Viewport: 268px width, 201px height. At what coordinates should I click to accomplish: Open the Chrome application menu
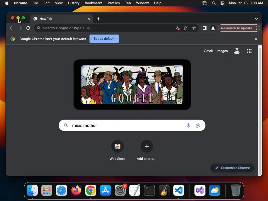[20, 3]
